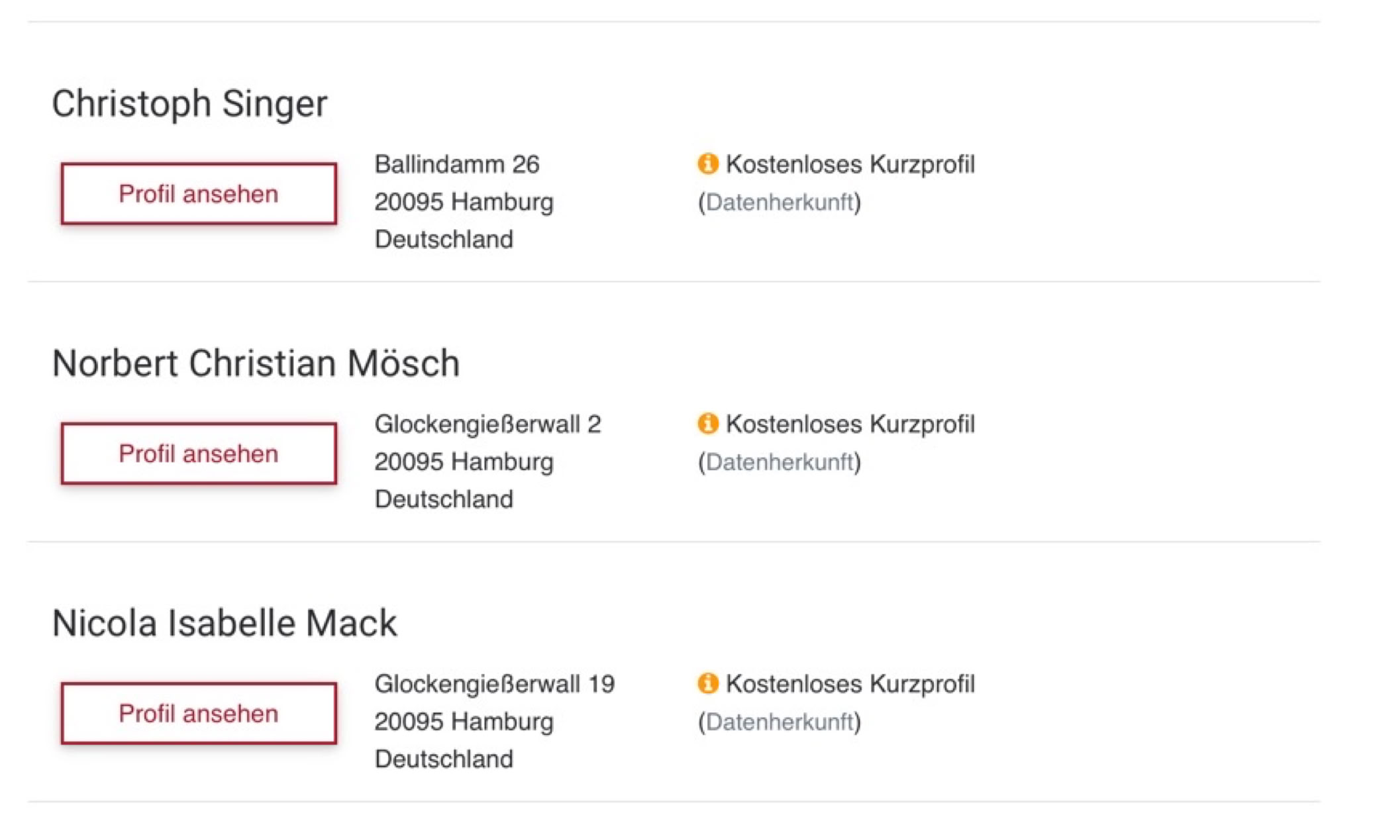Image resolution: width=1375 pixels, height=825 pixels.
Task: Click the Datenherkunft link for Nicola Isabelle Mack
Action: coord(780,722)
